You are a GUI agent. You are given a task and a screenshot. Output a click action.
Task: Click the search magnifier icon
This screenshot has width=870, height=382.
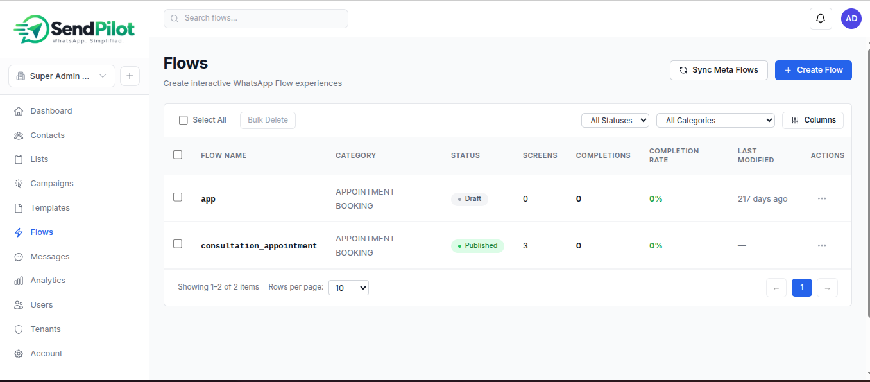coord(175,19)
